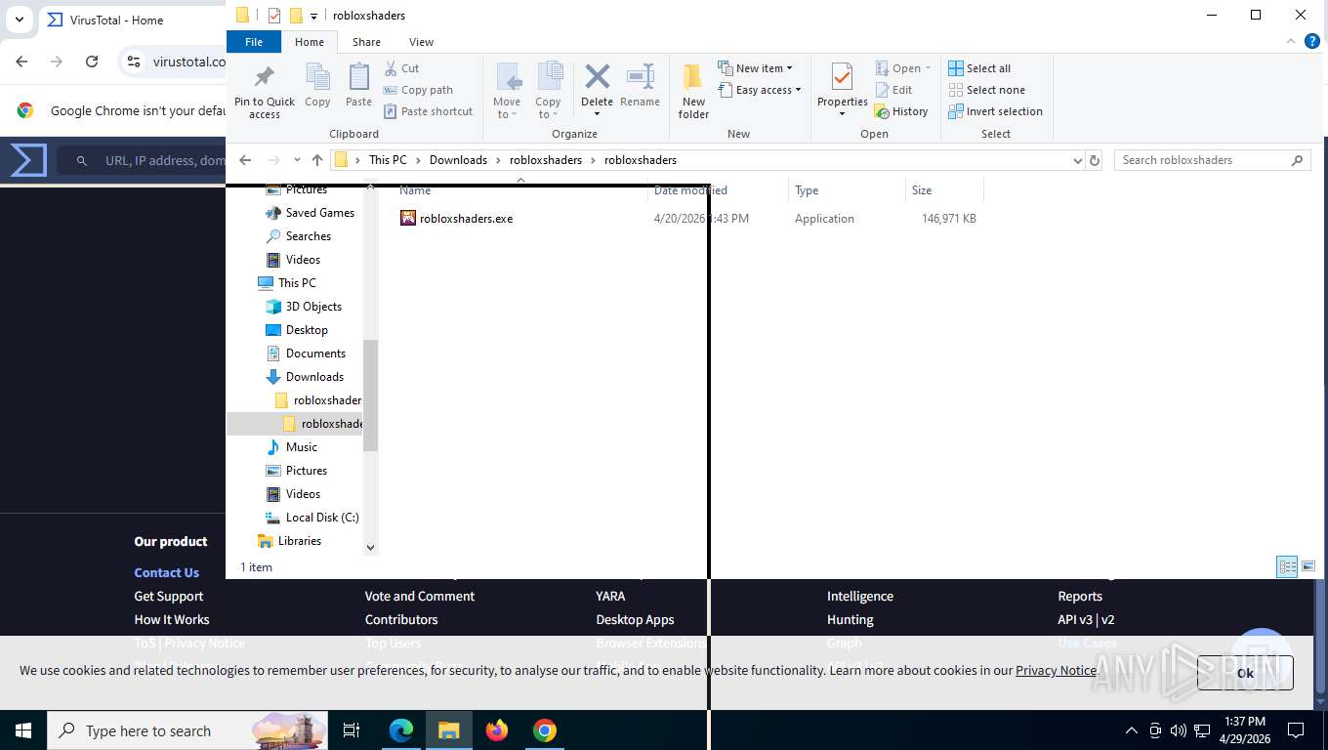Go up one folder level
Screen dimensions: 1328x750
317,160
